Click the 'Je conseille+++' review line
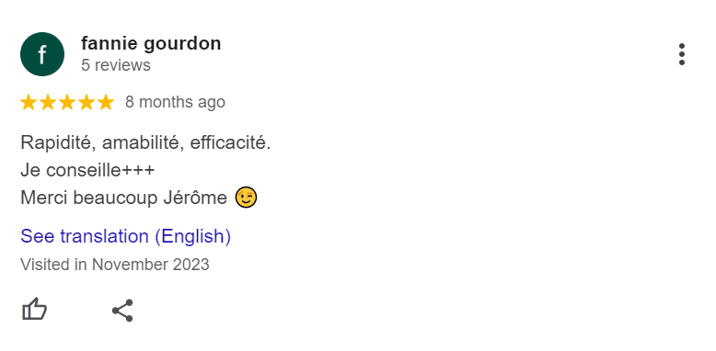The image size is (716, 351). (87, 171)
